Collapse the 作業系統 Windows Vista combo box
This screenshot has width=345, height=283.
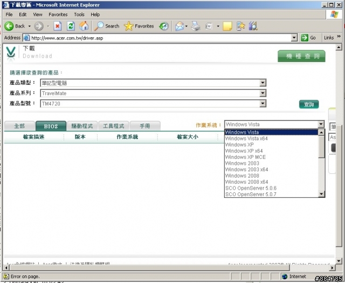click(321, 124)
